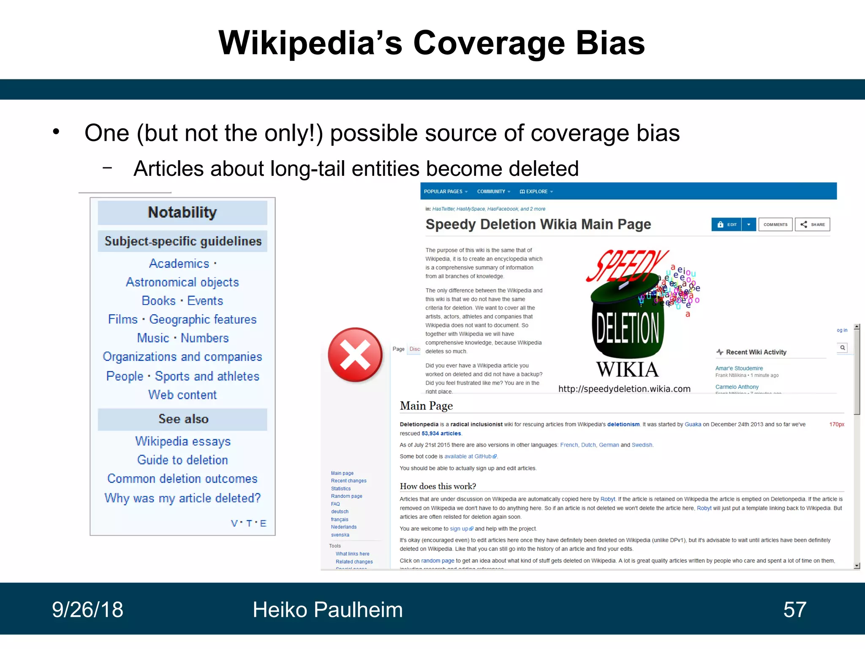Click Recent Wiki Activity pulse icon
The height and width of the screenshot is (649, 865).
tap(720, 352)
